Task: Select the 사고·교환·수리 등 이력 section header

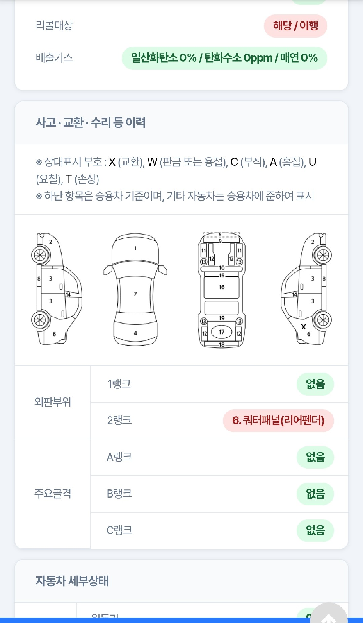Action: 91,123
